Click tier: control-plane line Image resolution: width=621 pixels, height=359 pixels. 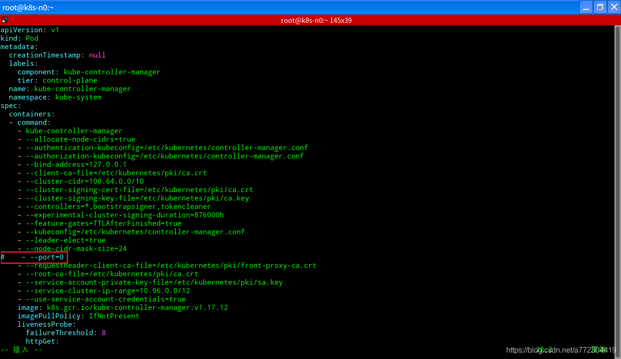click(x=57, y=80)
